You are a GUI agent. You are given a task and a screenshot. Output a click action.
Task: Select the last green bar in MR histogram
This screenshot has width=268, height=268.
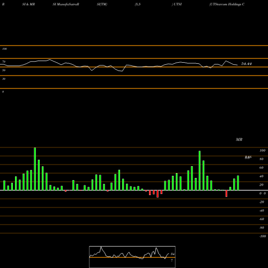(x=238, y=183)
